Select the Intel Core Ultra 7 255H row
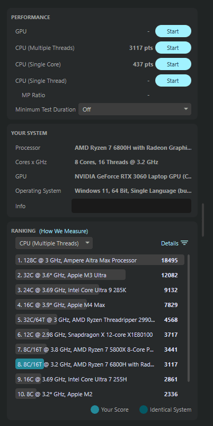The image size is (213, 426). click(x=100, y=379)
